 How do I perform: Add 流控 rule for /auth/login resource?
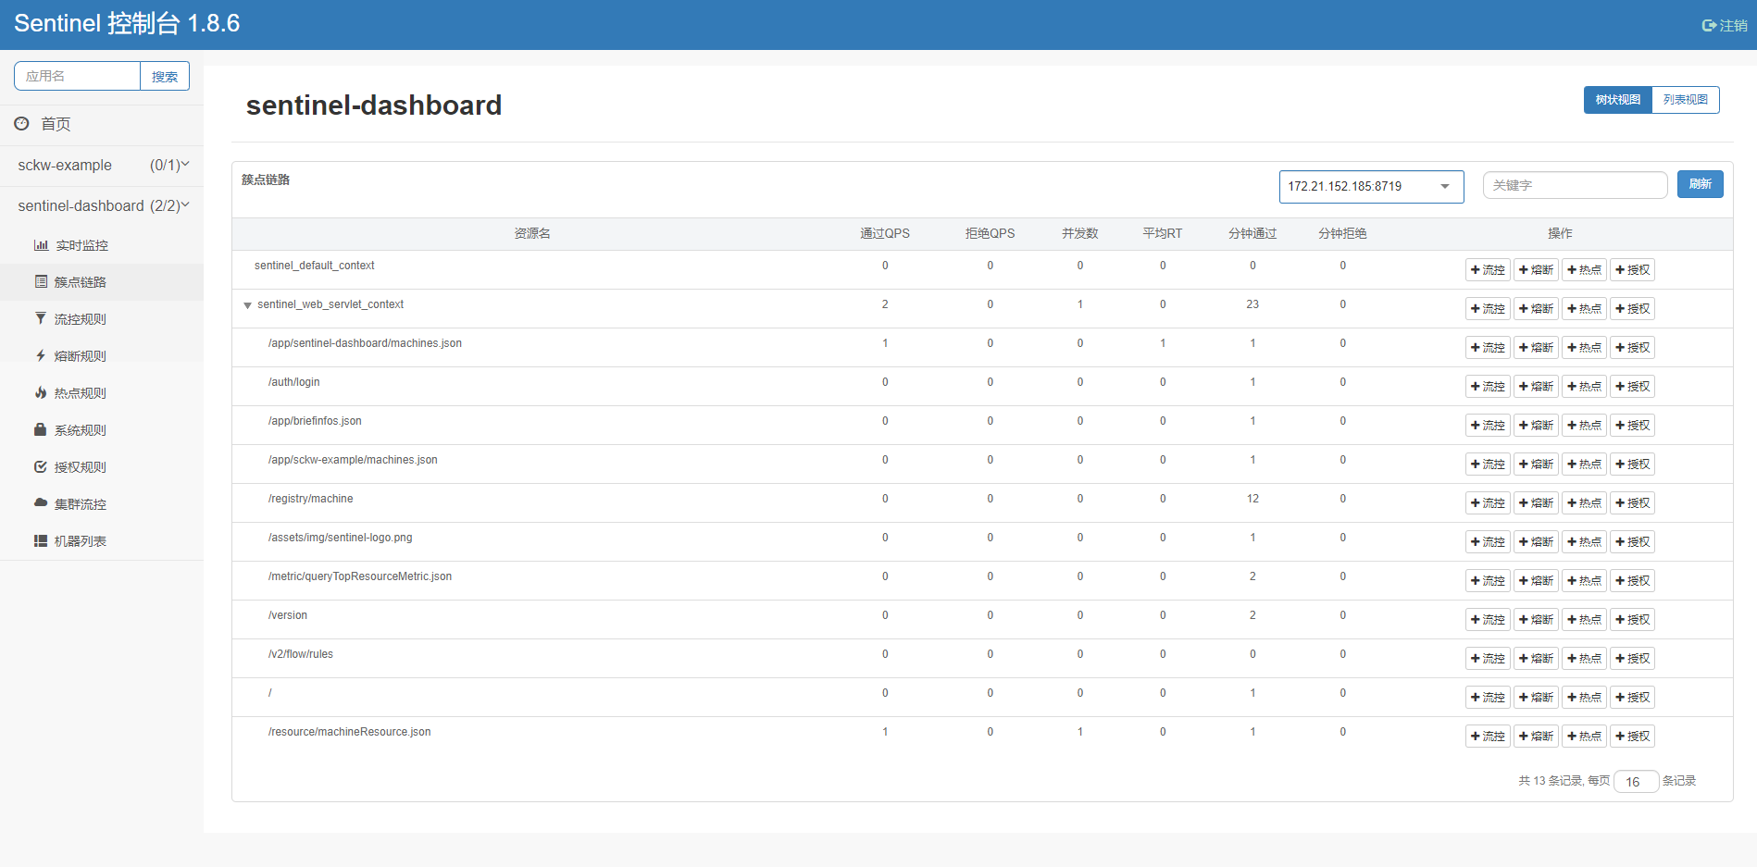point(1488,387)
